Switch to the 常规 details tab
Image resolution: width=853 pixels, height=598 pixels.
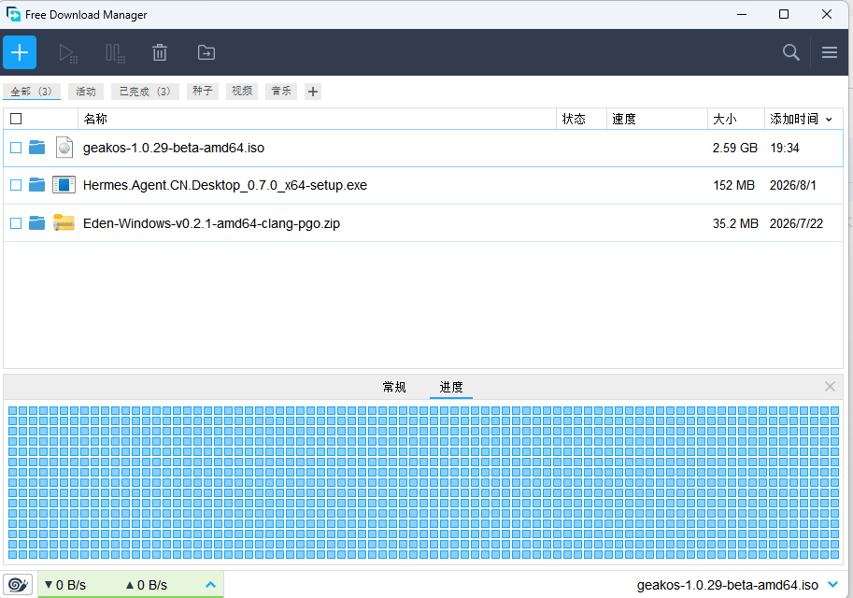pyautogui.click(x=394, y=387)
